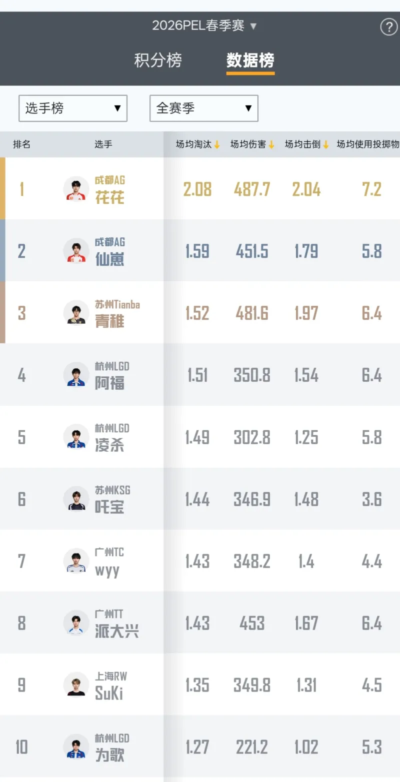Sort by 场均伤害 arrow icon
Image resolution: width=400 pixels, height=782 pixels.
(271, 145)
